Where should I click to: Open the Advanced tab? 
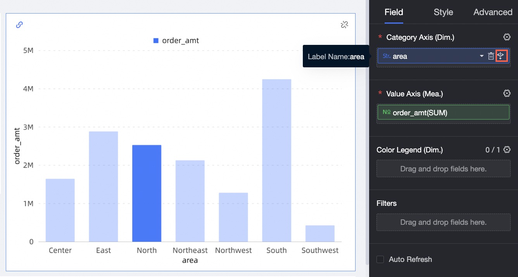coord(492,12)
